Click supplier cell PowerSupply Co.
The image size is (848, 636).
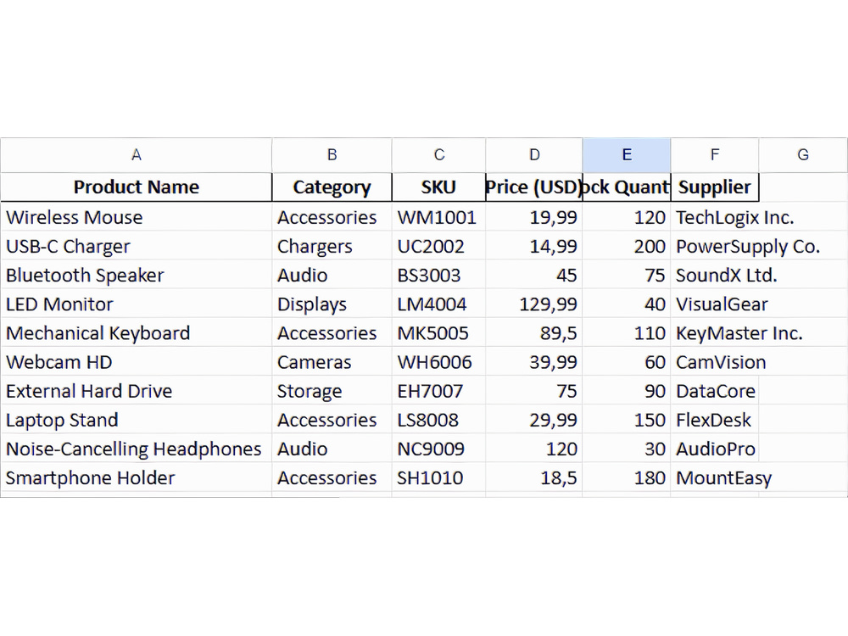click(715, 247)
